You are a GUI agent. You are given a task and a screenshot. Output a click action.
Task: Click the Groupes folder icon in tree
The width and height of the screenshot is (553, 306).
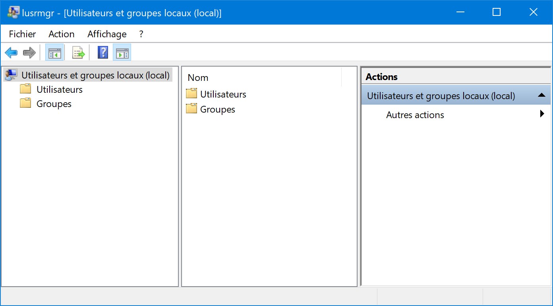[x=25, y=103]
